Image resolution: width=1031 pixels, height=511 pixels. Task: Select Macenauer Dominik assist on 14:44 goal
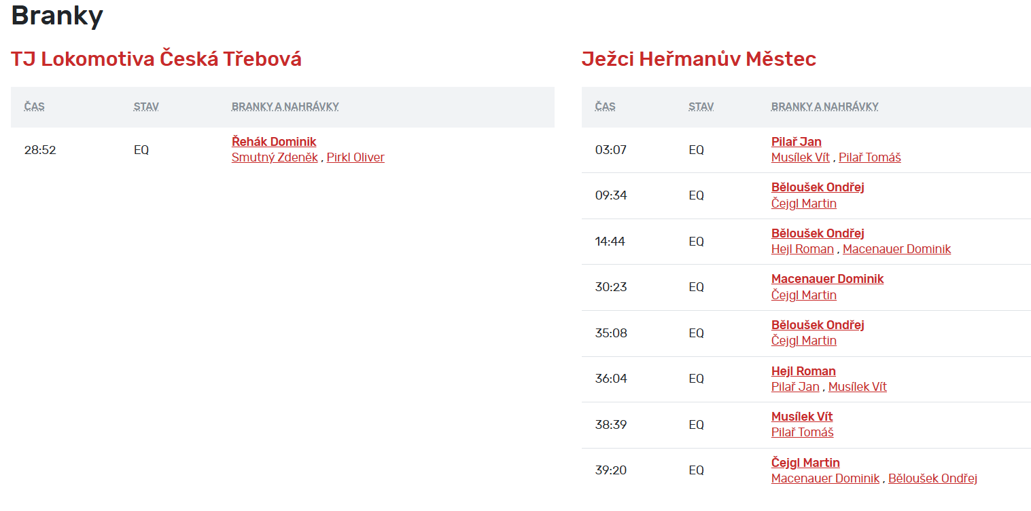[x=896, y=249]
